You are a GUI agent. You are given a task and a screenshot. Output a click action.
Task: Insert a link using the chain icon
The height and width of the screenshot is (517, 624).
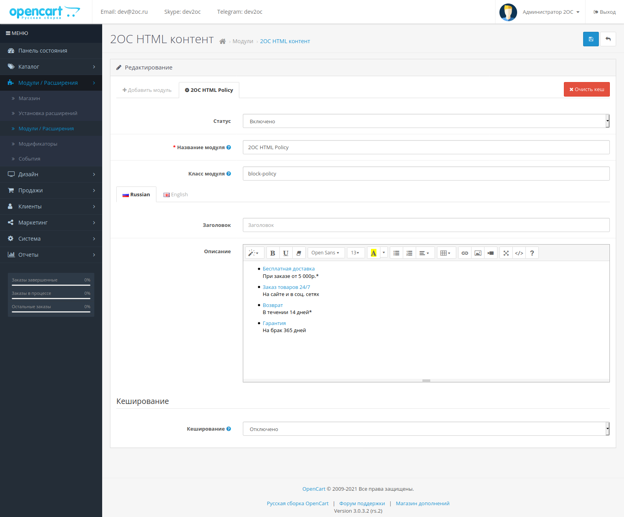[464, 253]
